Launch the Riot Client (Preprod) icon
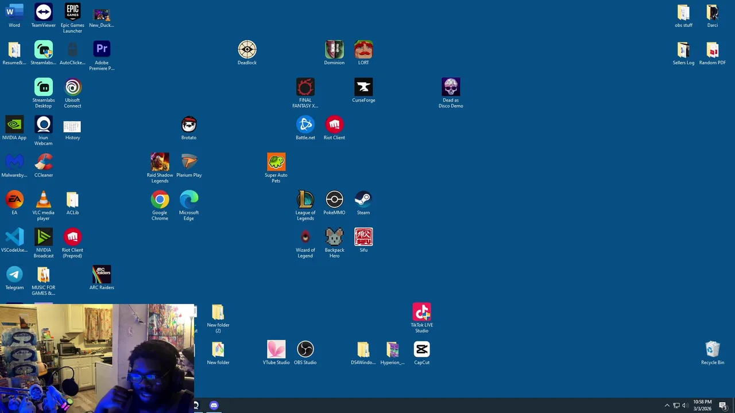The height and width of the screenshot is (413, 735). click(72, 237)
